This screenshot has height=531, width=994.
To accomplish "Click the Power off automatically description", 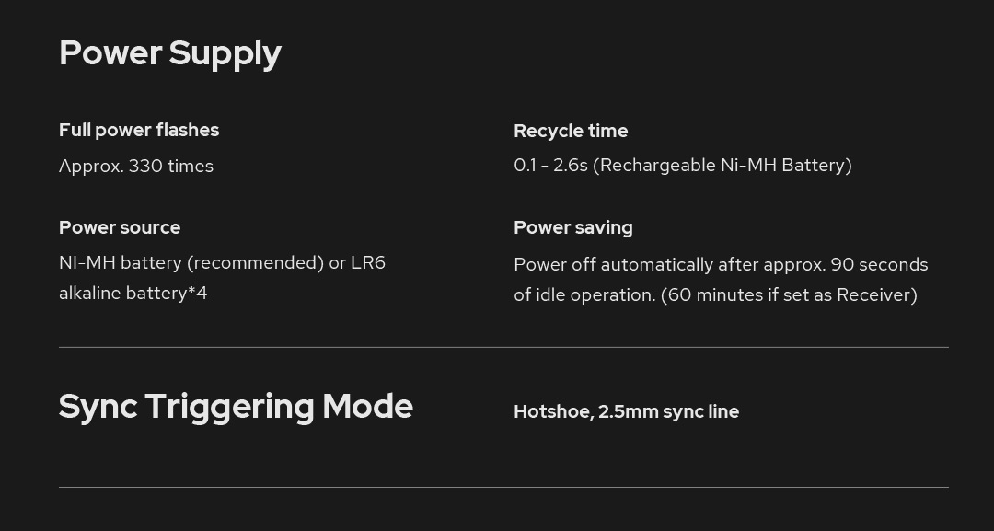I will click(721, 280).
